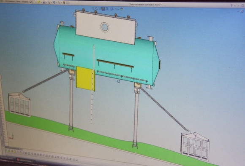The image size is (245, 166).
Task: Open the Окно menu
Action: click(18, 2)
